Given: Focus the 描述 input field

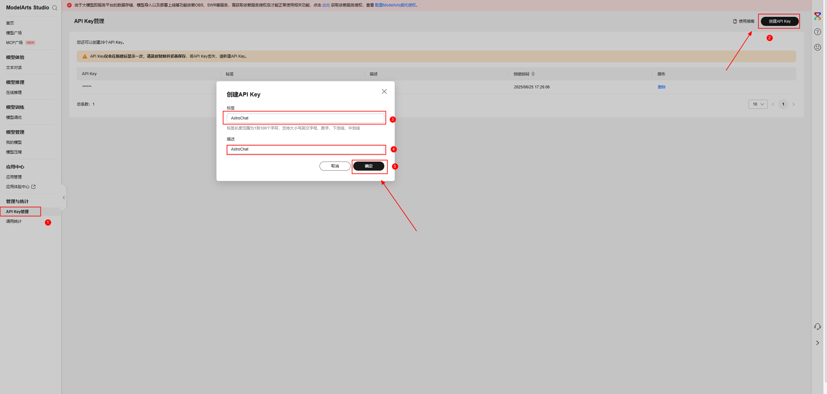Looking at the screenshot, I should (x=306, y=149).
